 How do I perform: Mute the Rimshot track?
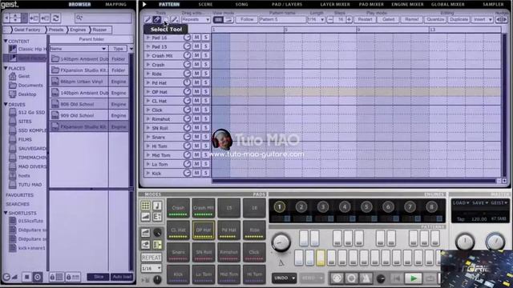pos(196,119)
